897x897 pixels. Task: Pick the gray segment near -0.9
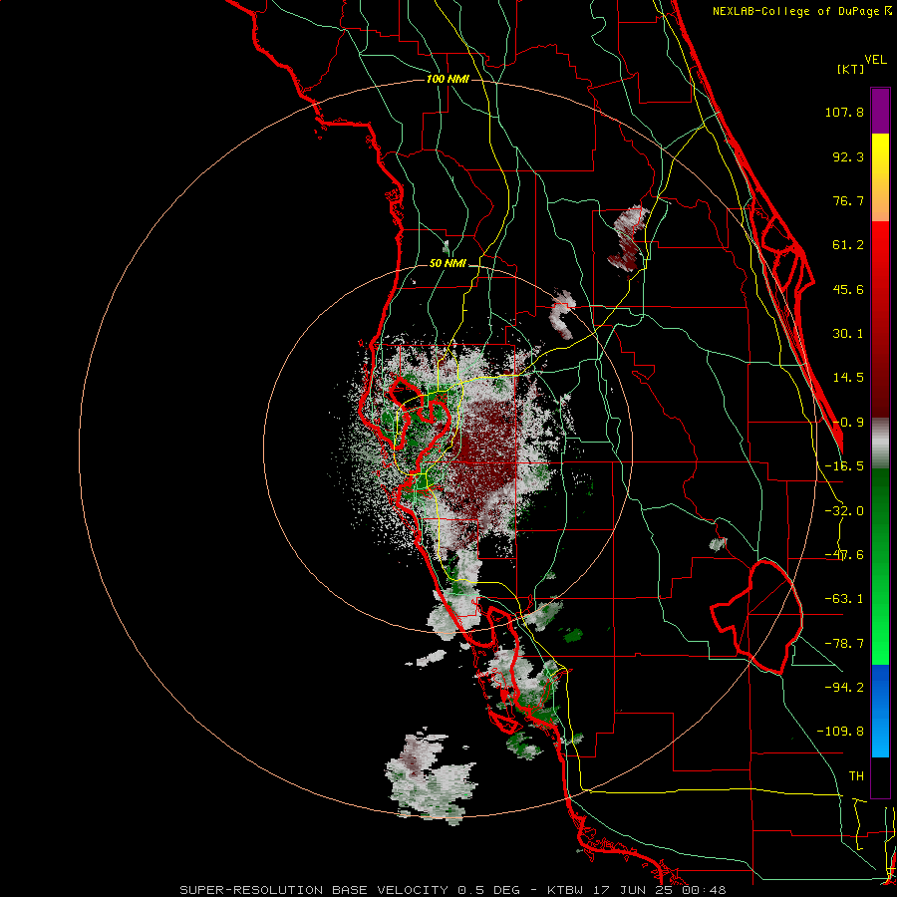click(880, 443)
